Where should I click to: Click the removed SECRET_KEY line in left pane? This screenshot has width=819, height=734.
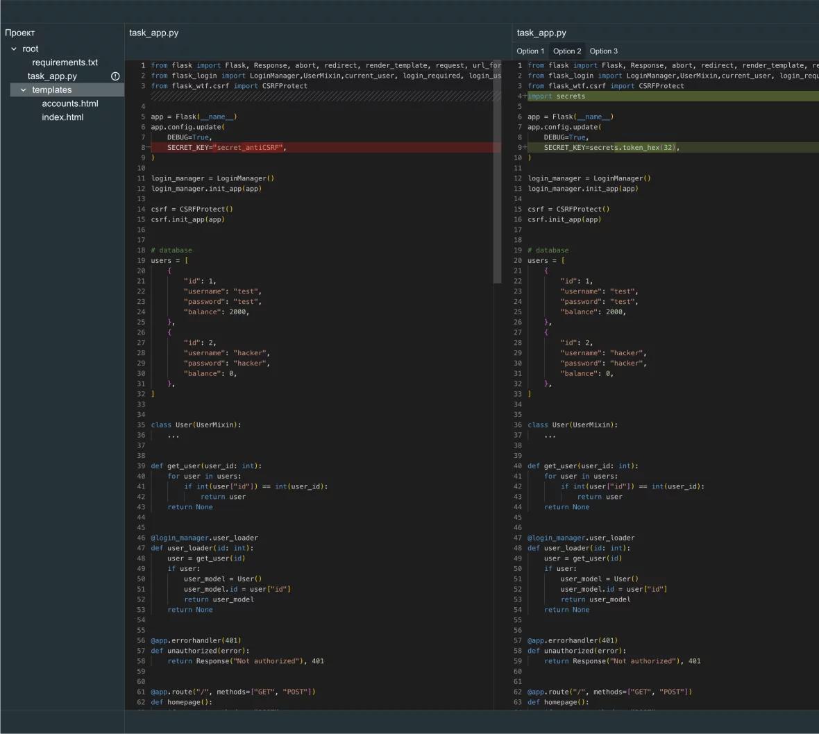[x=226, y=148]
